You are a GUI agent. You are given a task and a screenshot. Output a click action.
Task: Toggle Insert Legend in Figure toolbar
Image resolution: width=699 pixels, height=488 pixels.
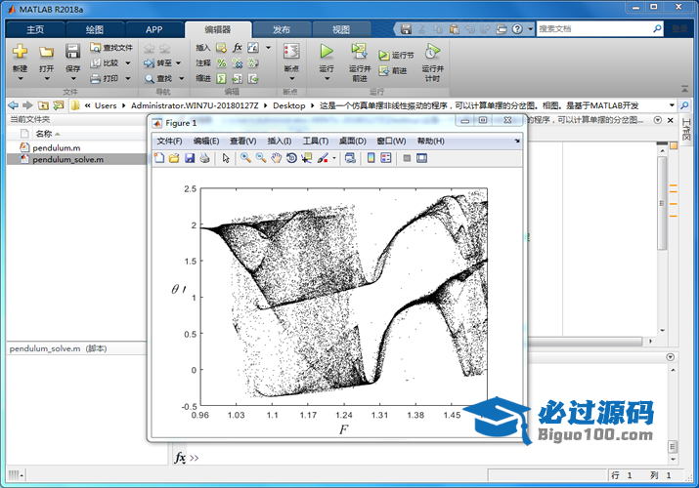coord(385,158)
